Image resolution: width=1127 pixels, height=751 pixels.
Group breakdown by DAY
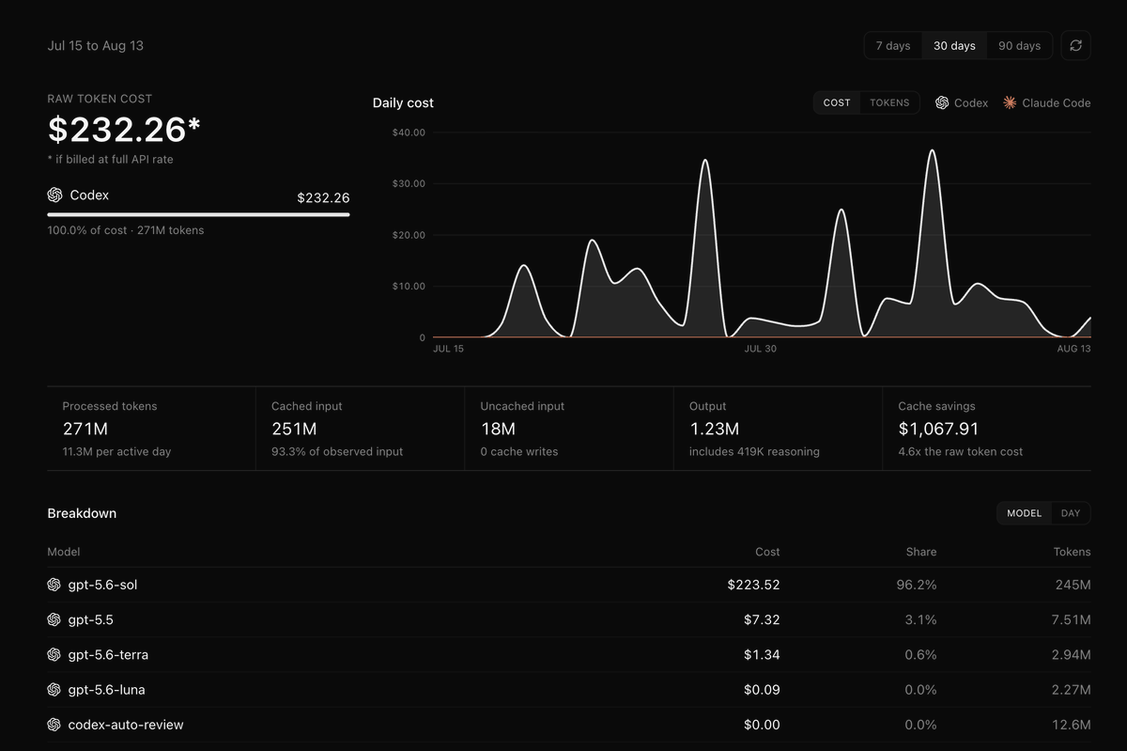pos(1071,513)
